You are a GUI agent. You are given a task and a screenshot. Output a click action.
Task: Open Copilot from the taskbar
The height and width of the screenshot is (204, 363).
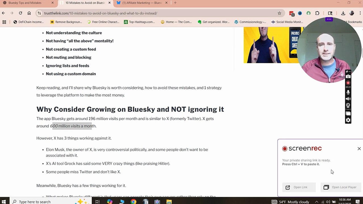pyautogui.click(x=110, y=201)
